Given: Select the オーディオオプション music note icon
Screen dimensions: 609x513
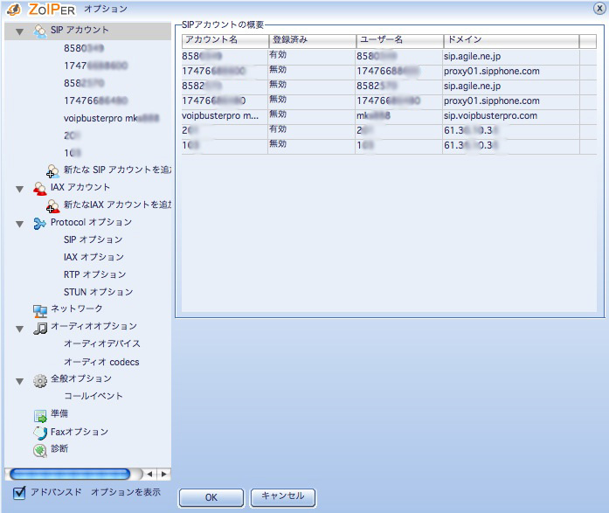Looking at the screenshot, I should (39, 328).
